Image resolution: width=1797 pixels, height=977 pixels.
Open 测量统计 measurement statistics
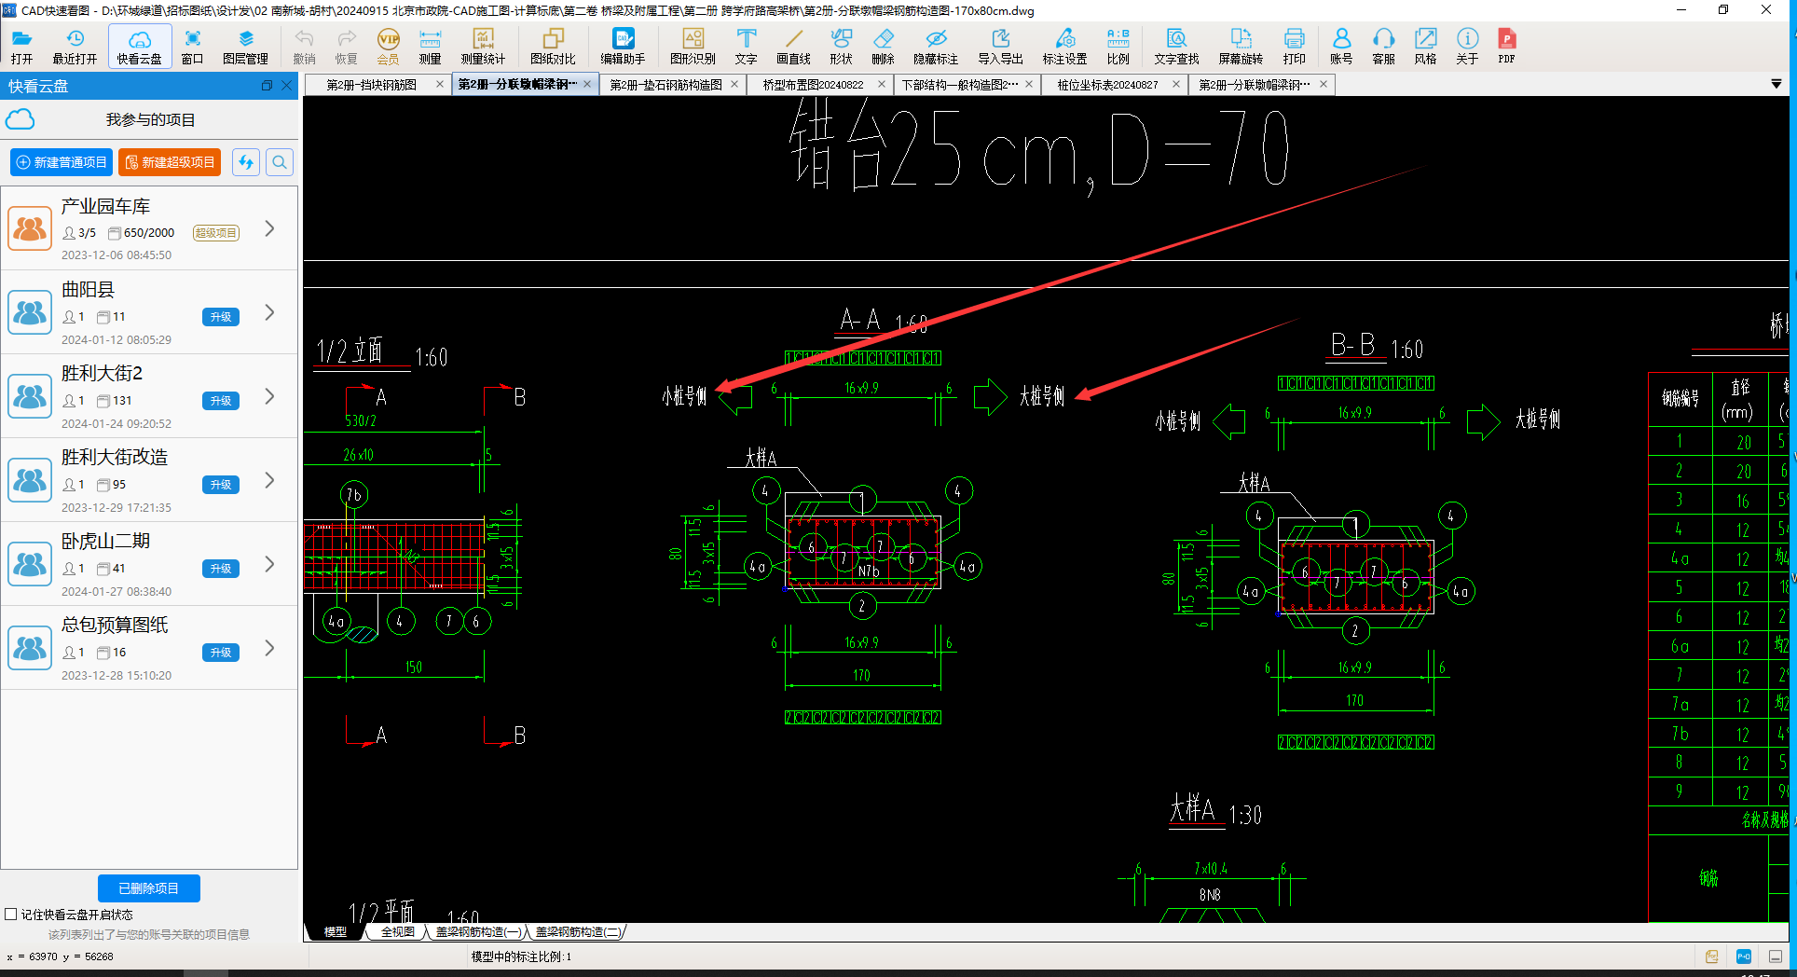coord(483,46)
